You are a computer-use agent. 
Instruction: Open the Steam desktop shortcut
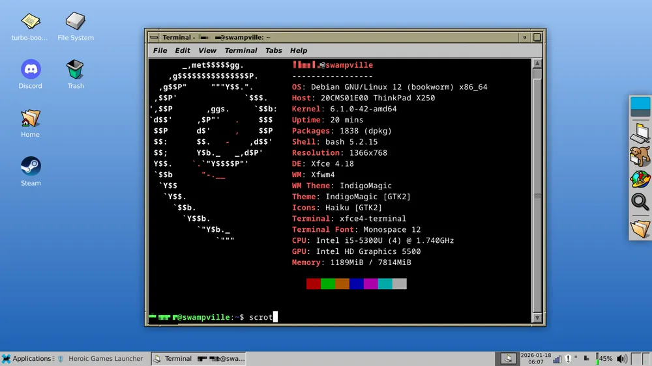[31, 167]
